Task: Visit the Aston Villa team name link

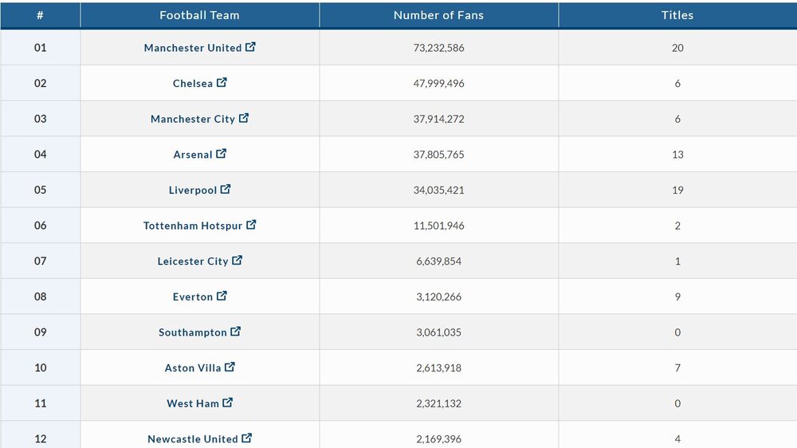Action: point(193,368)
